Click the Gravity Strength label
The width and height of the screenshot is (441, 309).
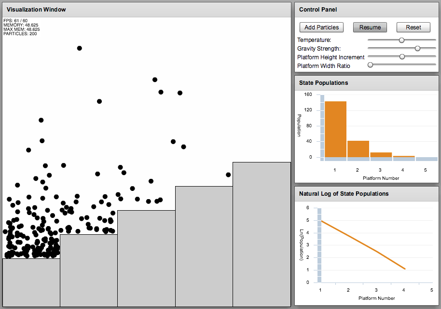(x=320, y=49)
